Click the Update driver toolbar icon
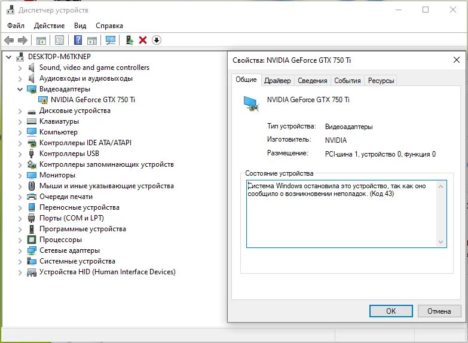This screenshot has width=468, height=343. [130, 40]
